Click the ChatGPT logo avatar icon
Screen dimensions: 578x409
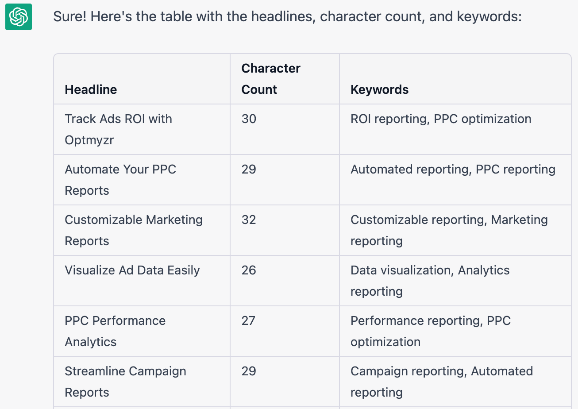19,17
